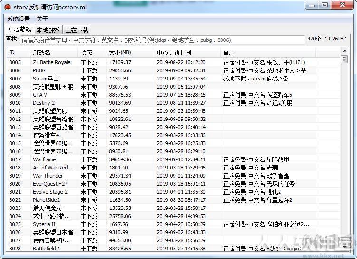Select the Warframe row
Screen dimensions: 357x259
coord(174,159)
